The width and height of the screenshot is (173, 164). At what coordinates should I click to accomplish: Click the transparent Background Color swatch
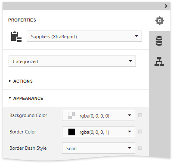tap(71, 116)
